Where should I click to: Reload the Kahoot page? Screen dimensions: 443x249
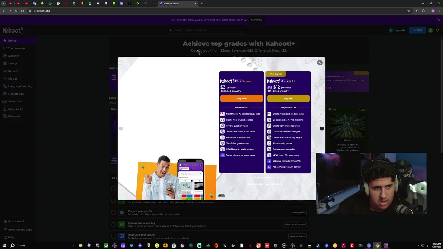point(16,11)
